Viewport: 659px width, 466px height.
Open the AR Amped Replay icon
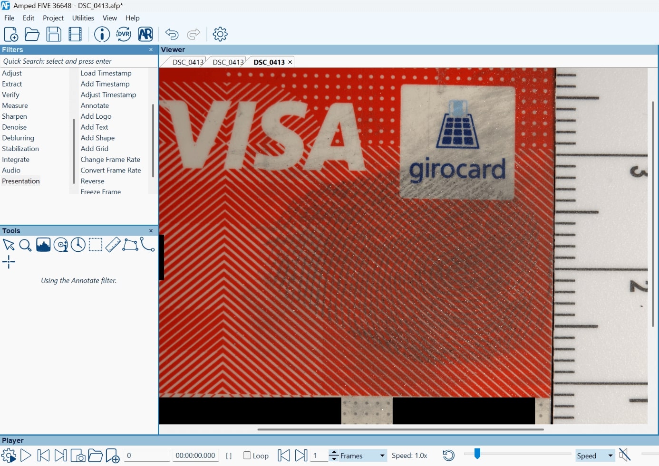pos(145,34)
